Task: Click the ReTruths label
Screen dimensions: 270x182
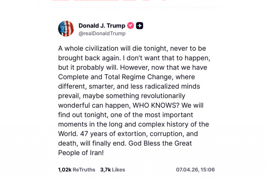Action: coord(84,170)
